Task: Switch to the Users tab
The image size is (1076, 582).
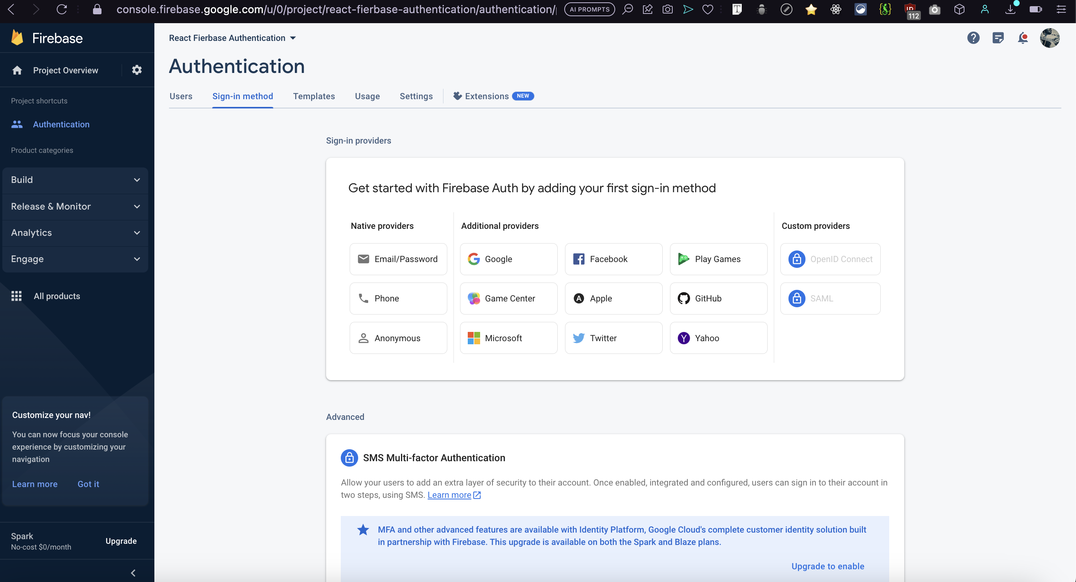Action: pos(181,96)
